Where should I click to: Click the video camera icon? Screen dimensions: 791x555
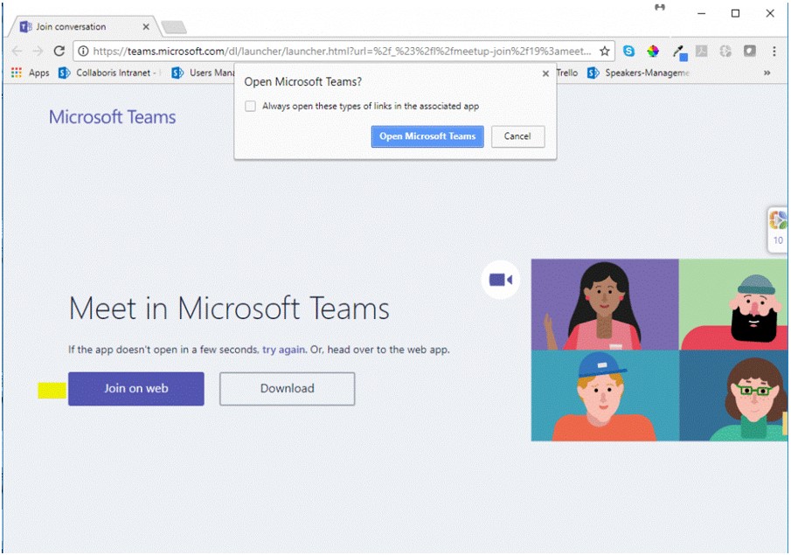click(501, 280)
